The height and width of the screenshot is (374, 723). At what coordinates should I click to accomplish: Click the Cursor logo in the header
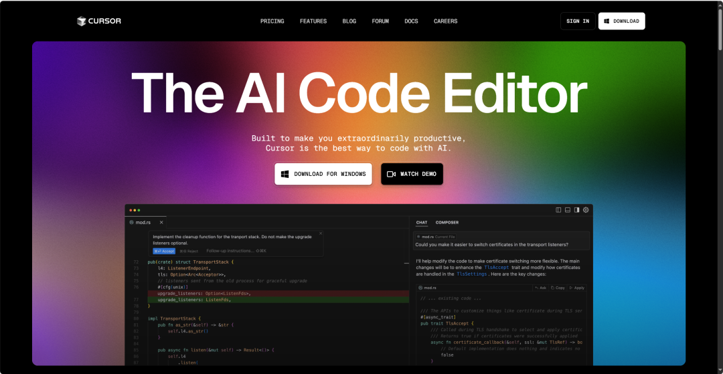coord(98,21)
